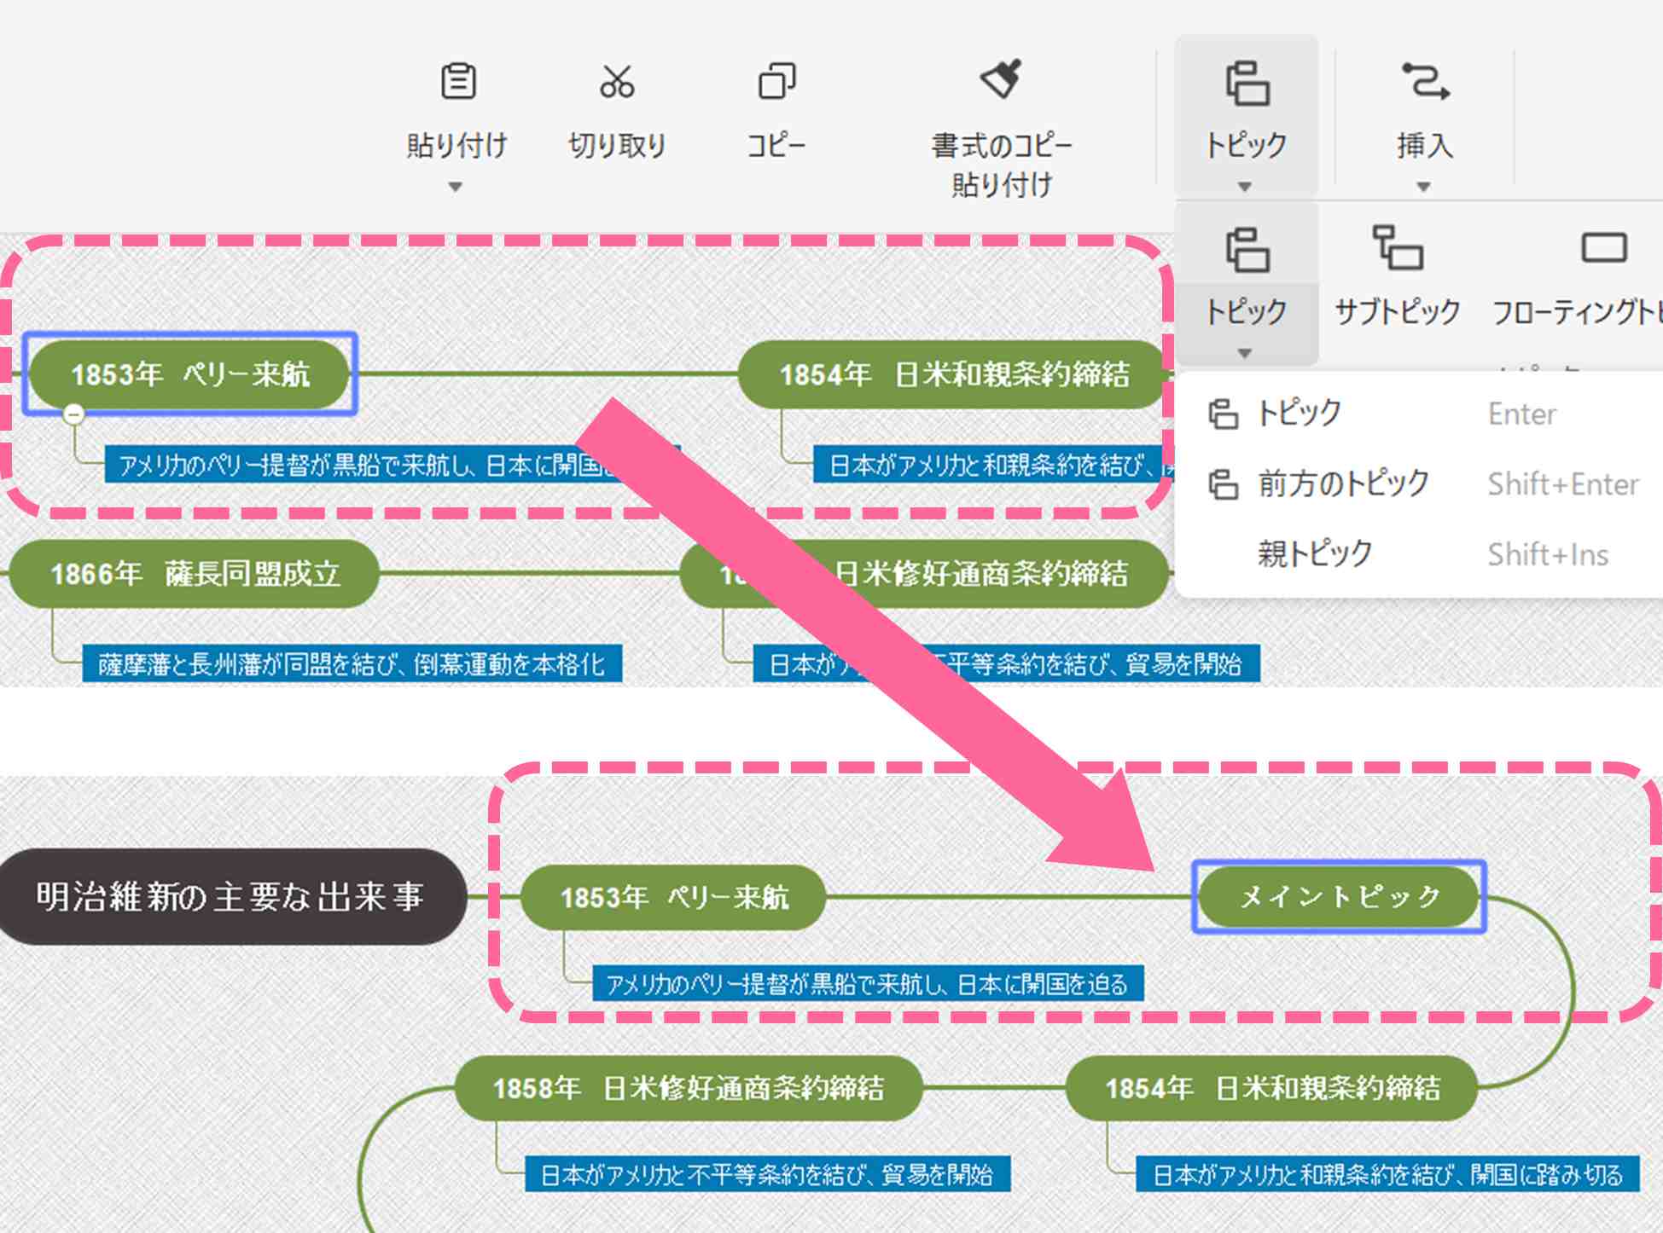Viewport: 1663px width, 1233px height.
Task: Click subtopic アメリカのペリー提督が黒船で来航し、日本に開国を迫る
Action: tap(868, 984)
